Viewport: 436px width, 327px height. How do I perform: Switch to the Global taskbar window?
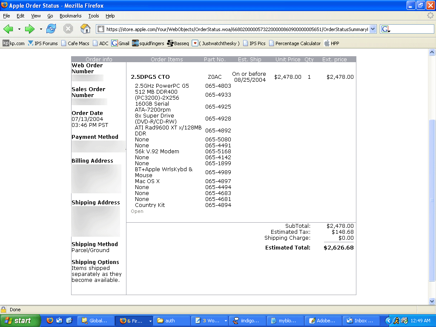click(96, 321)
